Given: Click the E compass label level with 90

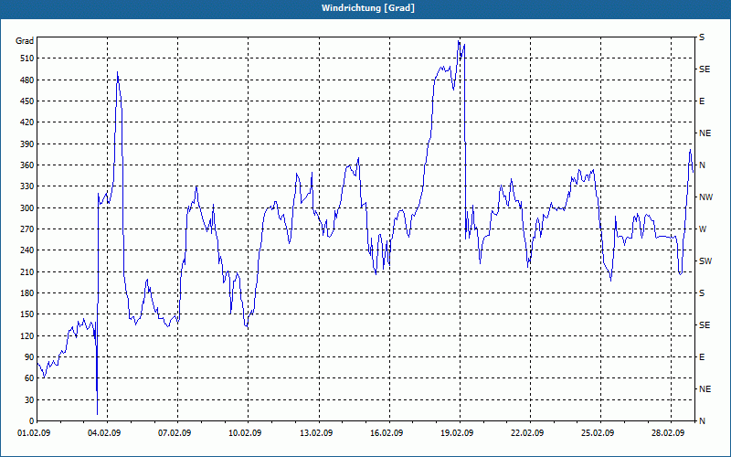Looking at the screenshot, I should pyautogui.click(x=702, y=357).
